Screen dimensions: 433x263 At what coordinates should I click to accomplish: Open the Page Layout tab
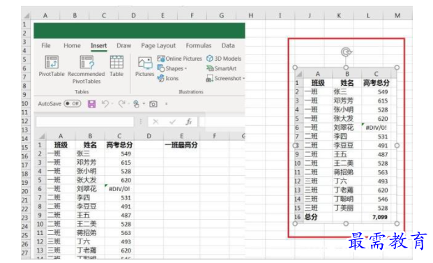click(158, 46)
